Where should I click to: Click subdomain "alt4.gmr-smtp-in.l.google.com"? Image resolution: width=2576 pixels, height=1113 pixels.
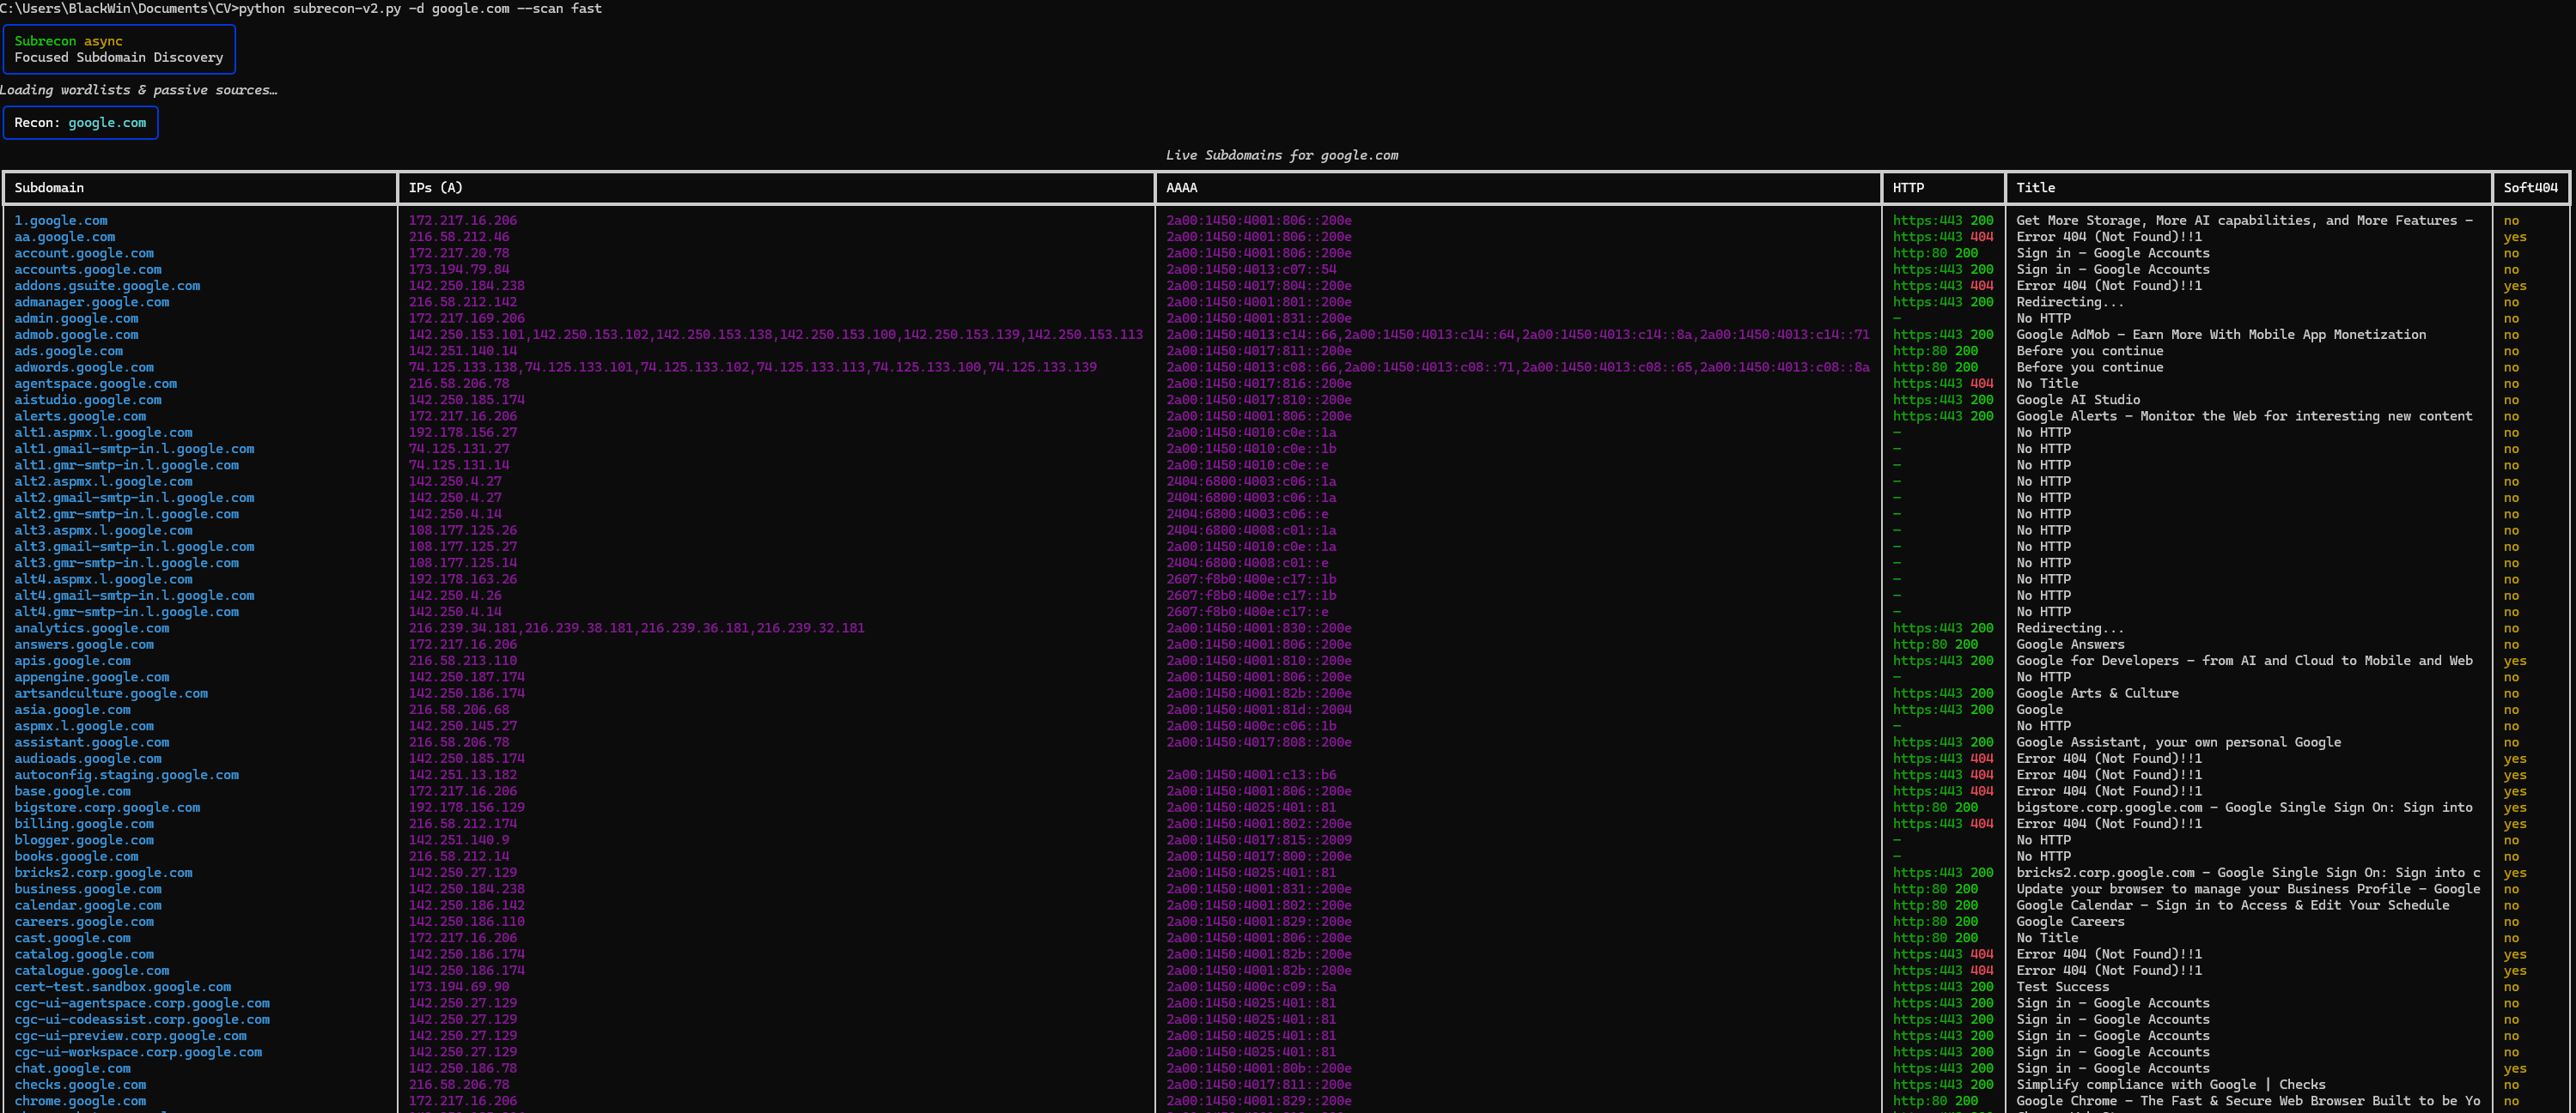coord(127,612)
